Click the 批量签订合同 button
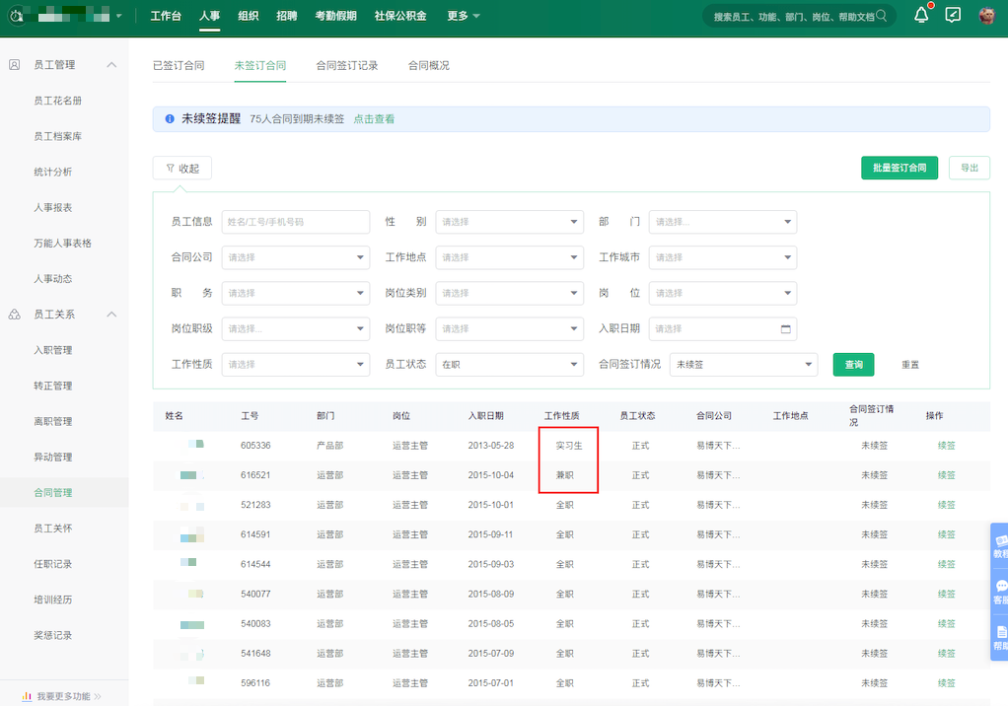 click(900, 168)
